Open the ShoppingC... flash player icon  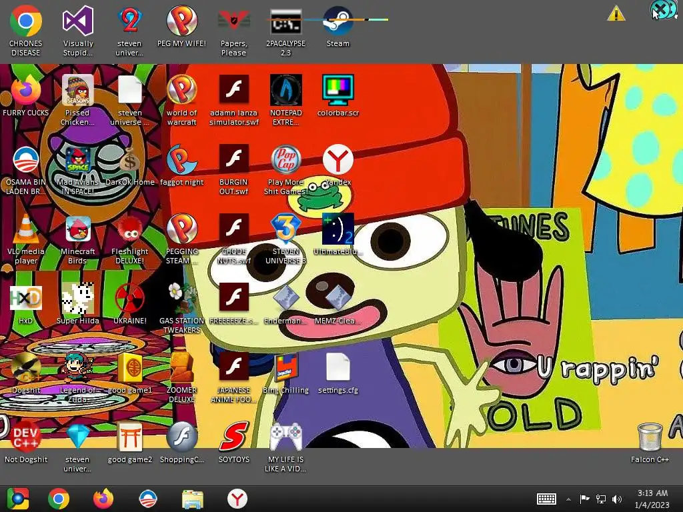[x=181, y=436]
